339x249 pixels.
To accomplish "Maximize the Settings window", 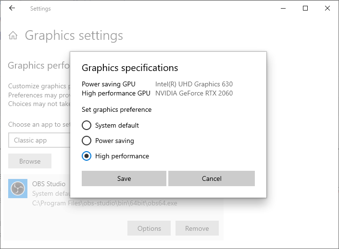I will pyautogui.click(x=305, y=8).
